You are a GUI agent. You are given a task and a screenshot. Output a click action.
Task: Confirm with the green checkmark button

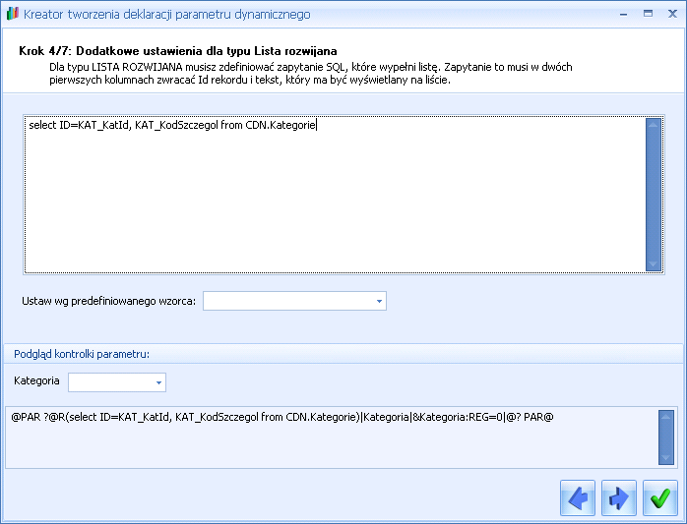pyautogui.click(x=660, y=497)
